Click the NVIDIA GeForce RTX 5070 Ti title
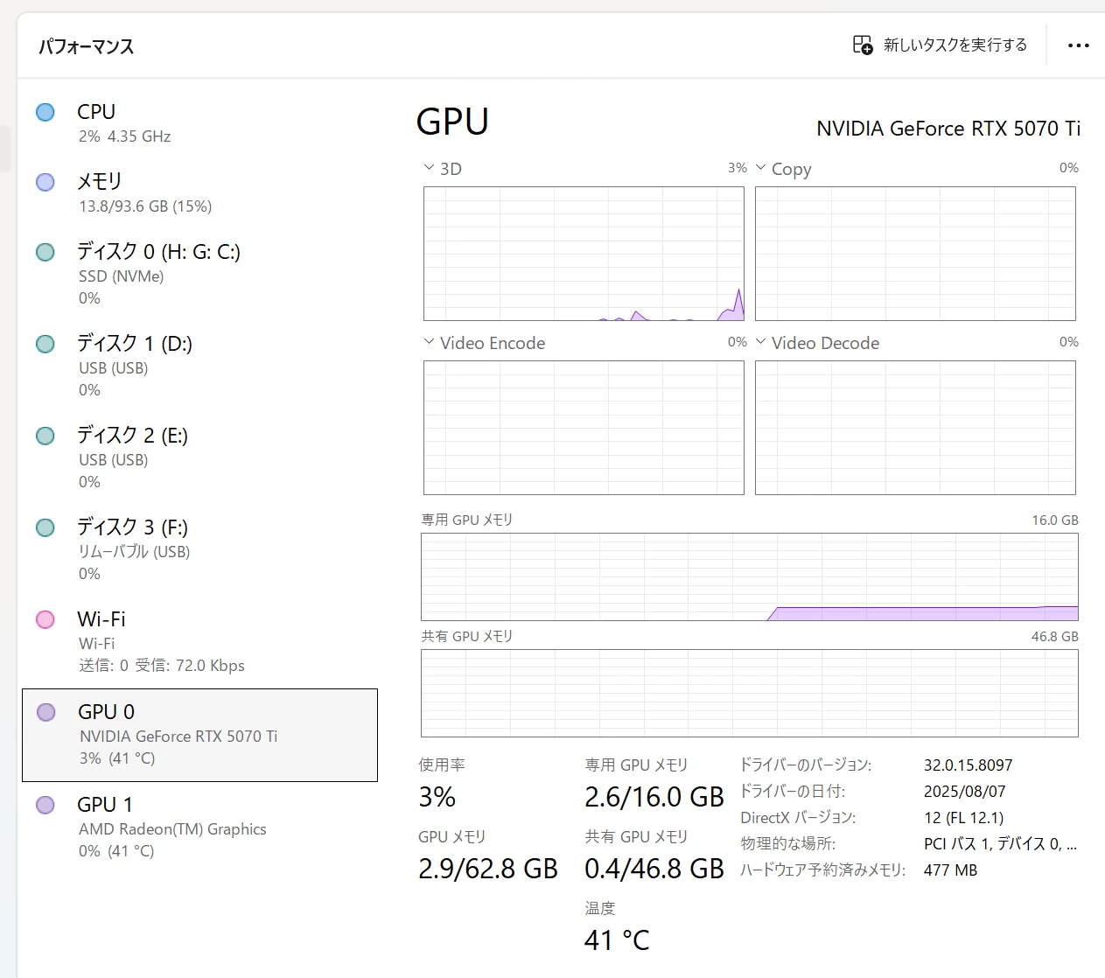The image size is (1105, 978). [948, 129]
